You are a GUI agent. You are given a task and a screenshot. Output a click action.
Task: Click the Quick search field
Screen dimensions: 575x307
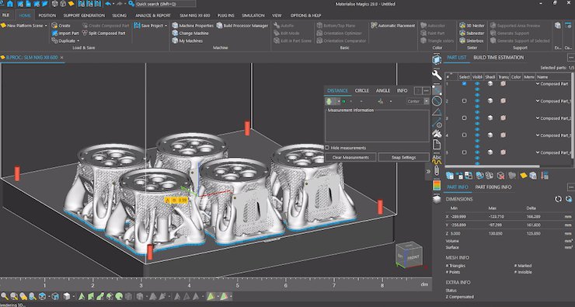(x=165, y=4)
